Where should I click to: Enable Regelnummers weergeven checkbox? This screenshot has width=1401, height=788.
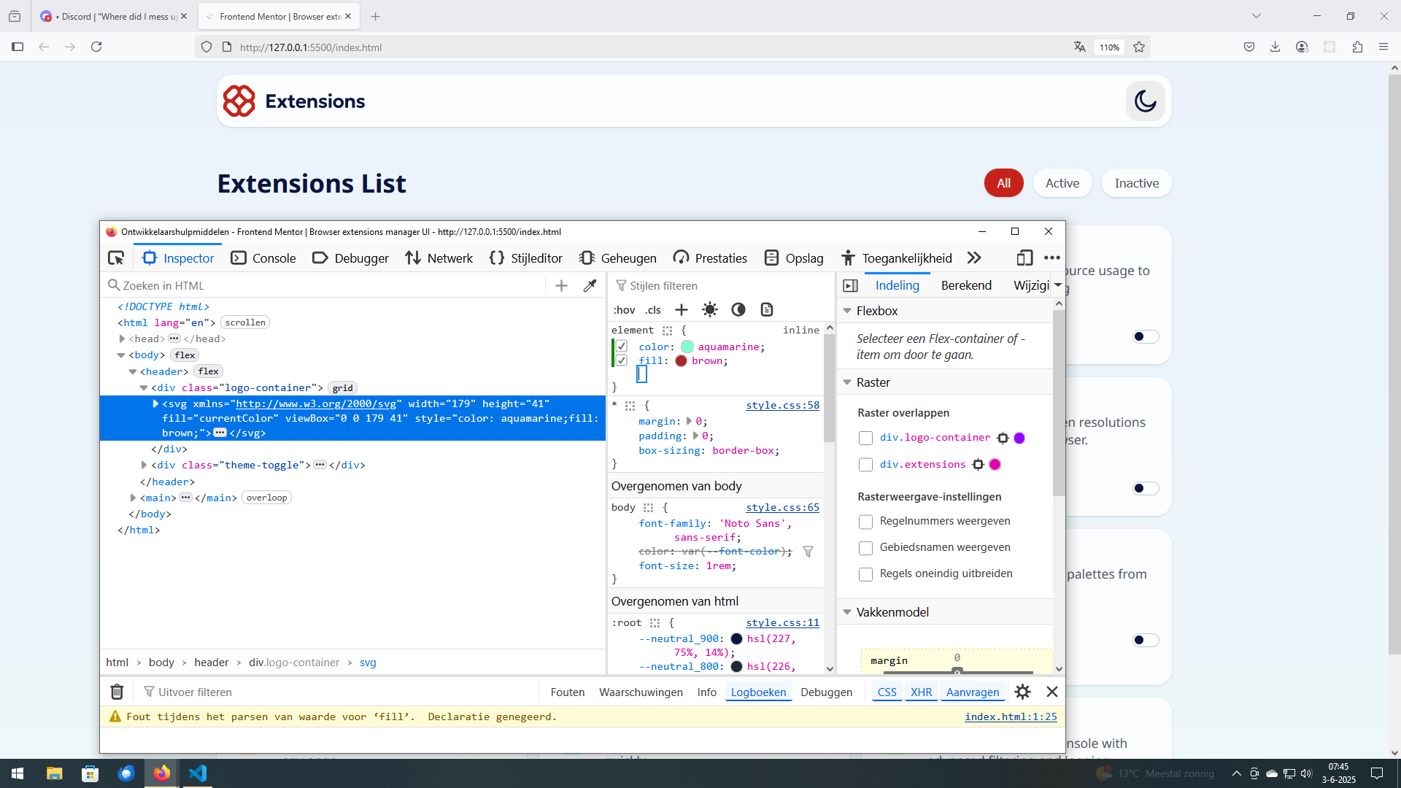(x=865, y=522)
